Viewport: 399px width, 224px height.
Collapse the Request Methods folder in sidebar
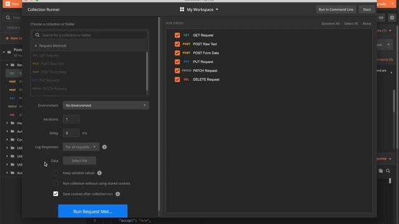[7, 65]
